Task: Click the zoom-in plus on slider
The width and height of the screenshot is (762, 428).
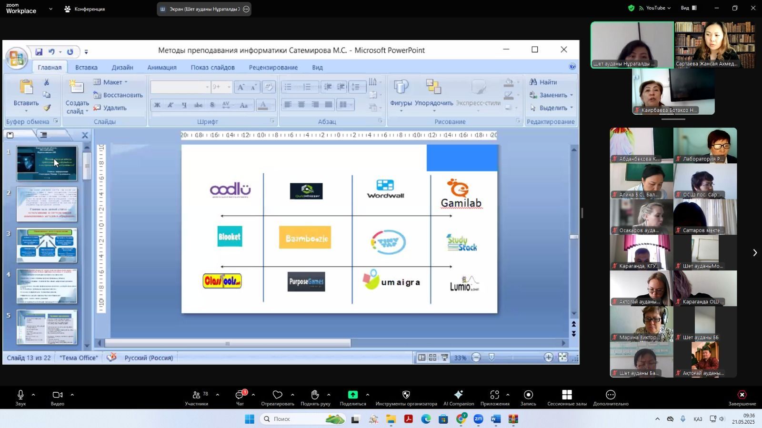Action: [x=548, y=358]
